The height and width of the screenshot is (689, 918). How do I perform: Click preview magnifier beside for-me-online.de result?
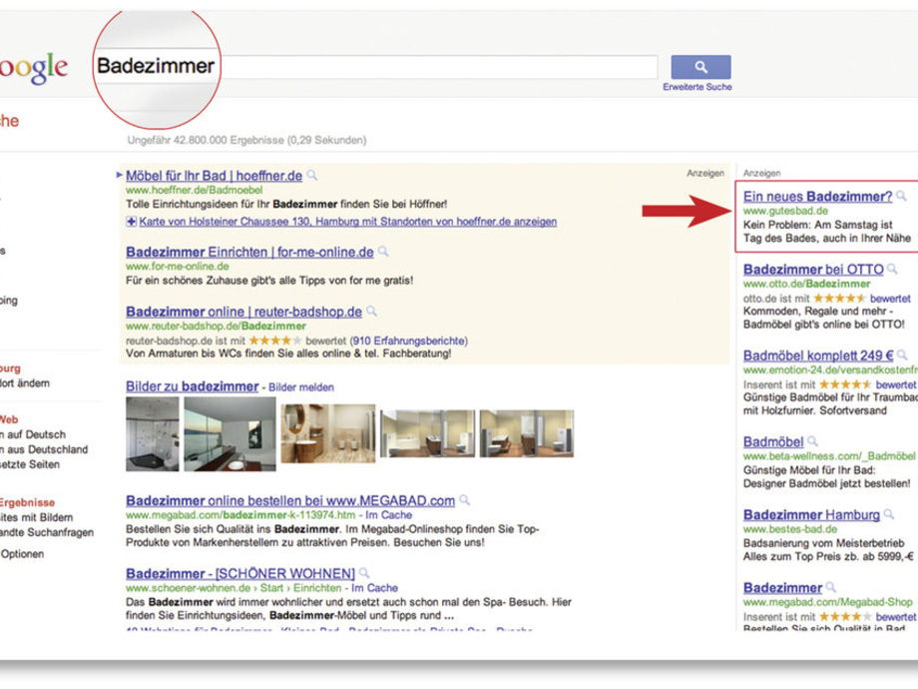(x=383, y=252)
